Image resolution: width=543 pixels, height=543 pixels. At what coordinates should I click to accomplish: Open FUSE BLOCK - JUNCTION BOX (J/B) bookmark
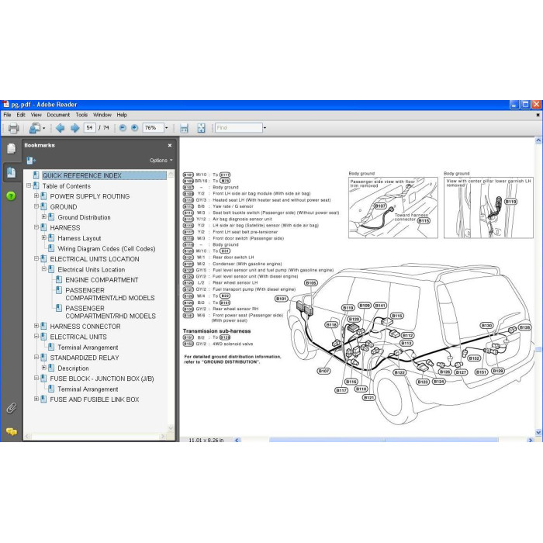tap(102, 379)
